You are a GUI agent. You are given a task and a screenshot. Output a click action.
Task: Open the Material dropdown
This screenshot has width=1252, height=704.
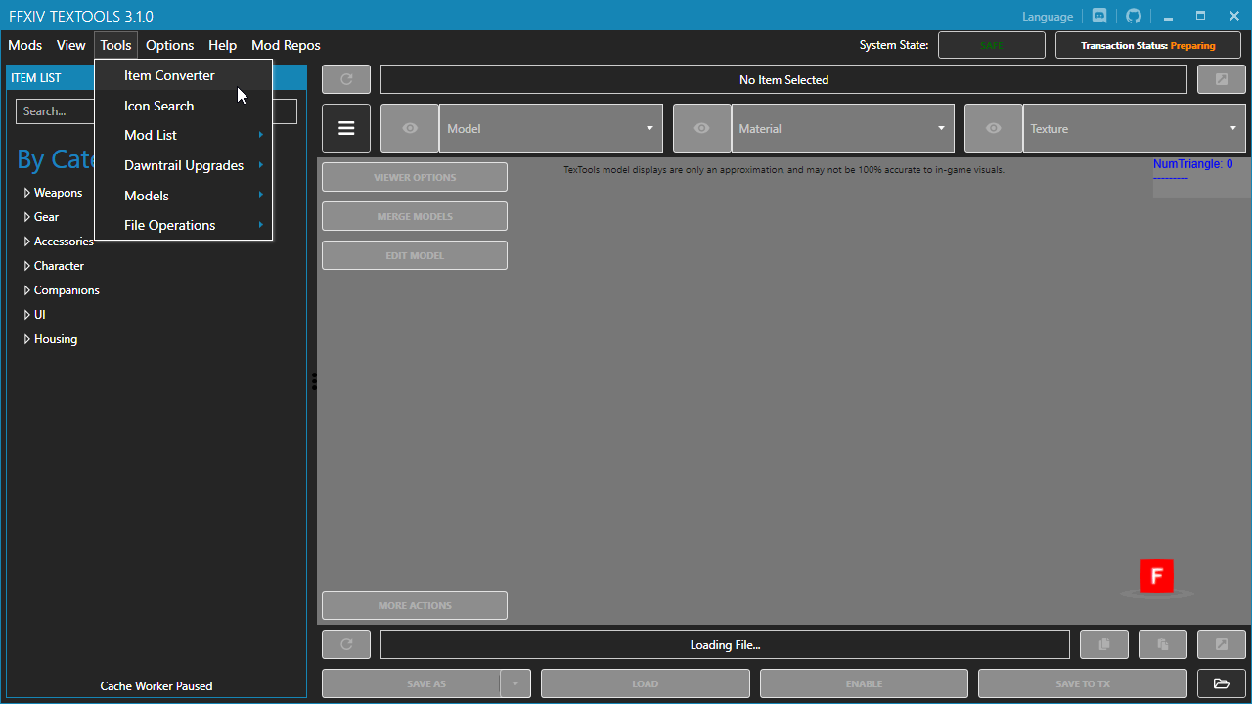[x=843, y=128]
